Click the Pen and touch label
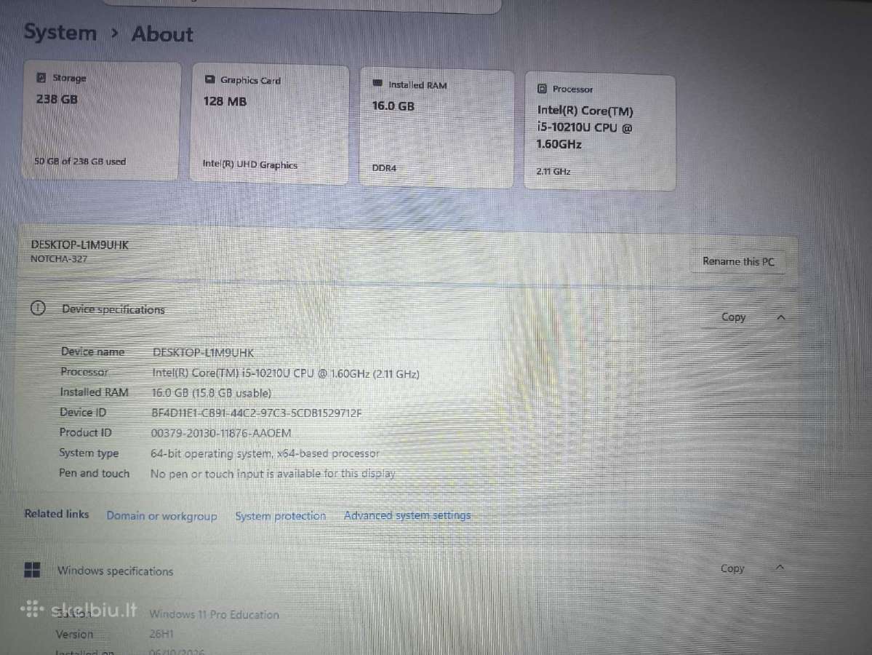The height and width of the screenshot is (655, 872). [94, 473]
